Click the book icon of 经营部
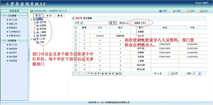This screenshot has height=105, width=213. tap(37, 26)
